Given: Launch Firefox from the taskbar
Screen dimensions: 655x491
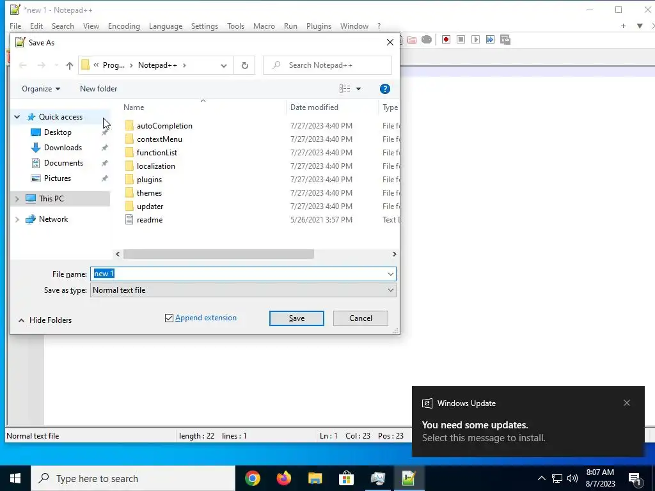Looking at the screenshot, I should pyautogui.click(x=283, y=478).
